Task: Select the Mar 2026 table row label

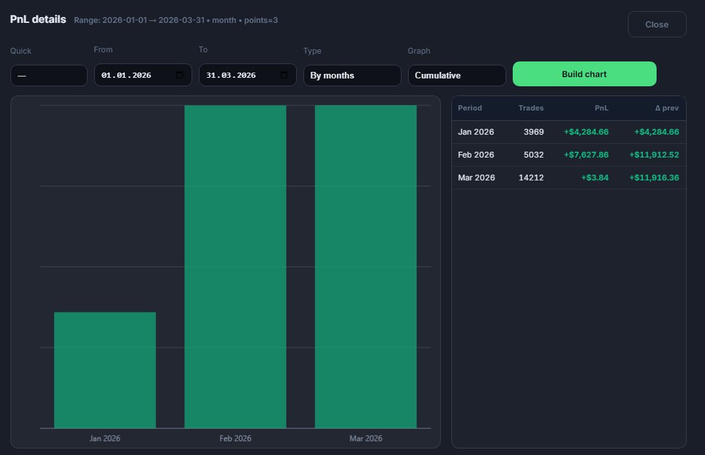Action: tap(476, 178)
